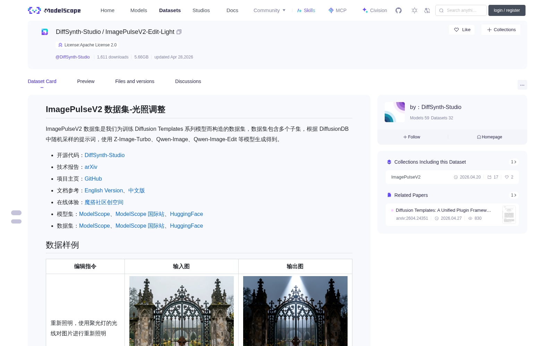Image resolution: width=555 pixels, height=346 pixels.
Task: Open the related paper thumbnail preview
Action: 509,215
